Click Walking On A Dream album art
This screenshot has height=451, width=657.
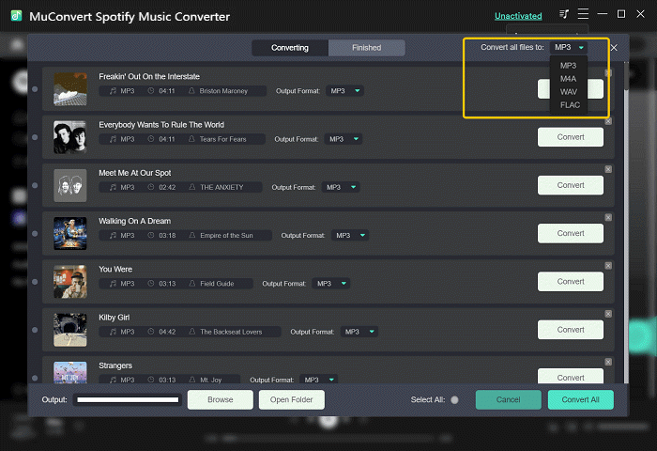pos(70,234)
